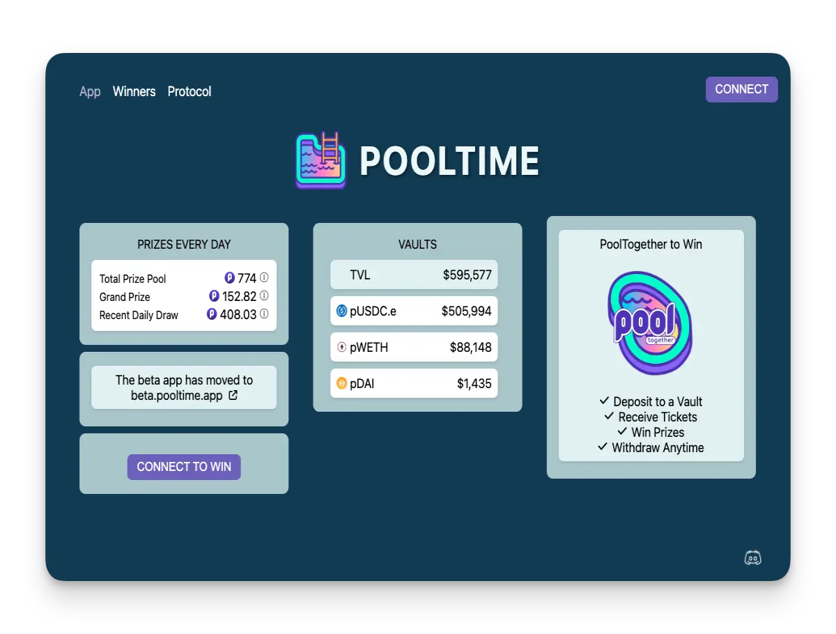The image size is (836, 634).
Task: Select the pDAI vault row
Action: [414, 383]
